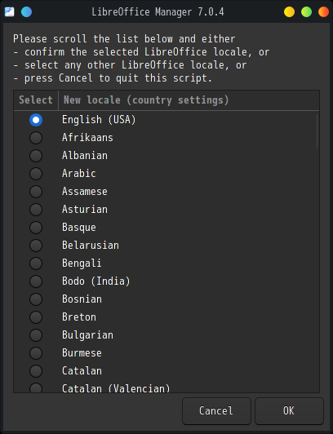The image size is (333, 434).
Task: Select the Bulgarian radio button
Action: [x=36, y=335]
